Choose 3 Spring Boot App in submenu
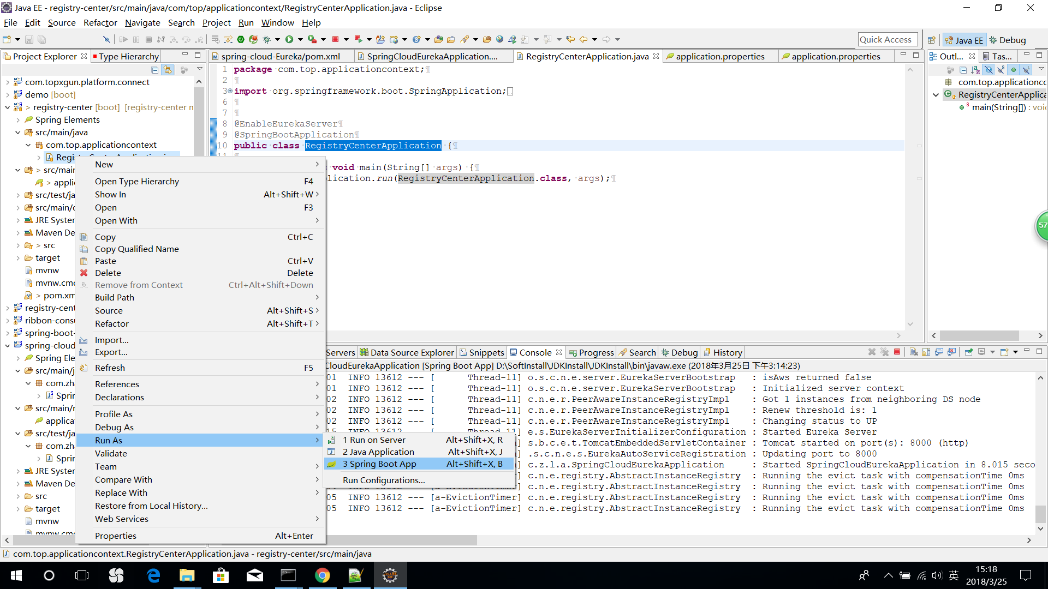1048x589 pixels. 419,464
